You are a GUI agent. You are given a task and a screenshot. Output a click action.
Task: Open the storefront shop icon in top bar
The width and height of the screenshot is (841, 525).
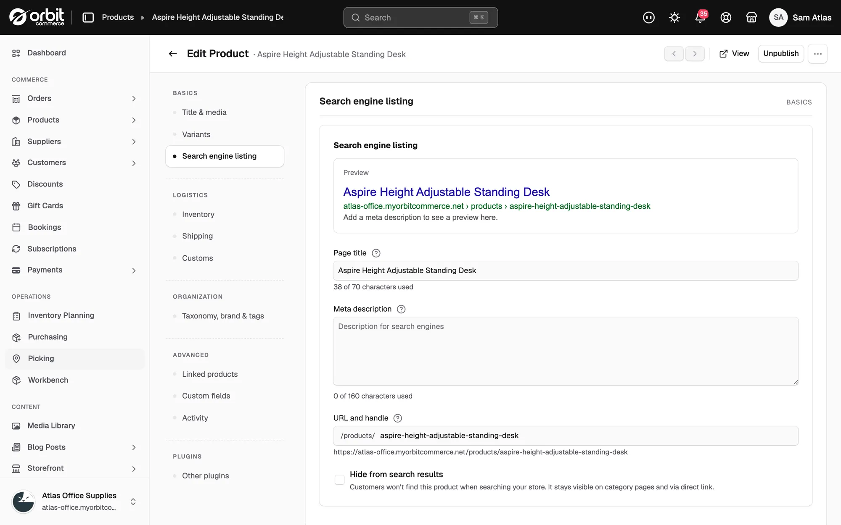point(751,17)
